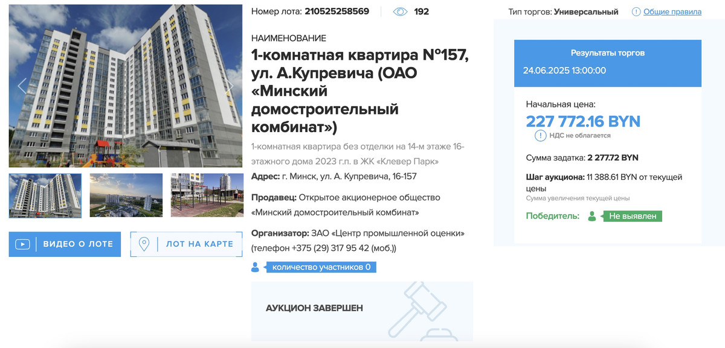Select the aerial view thumbnail
This screenshot has height=348, width=725.
tap(126, 195)
